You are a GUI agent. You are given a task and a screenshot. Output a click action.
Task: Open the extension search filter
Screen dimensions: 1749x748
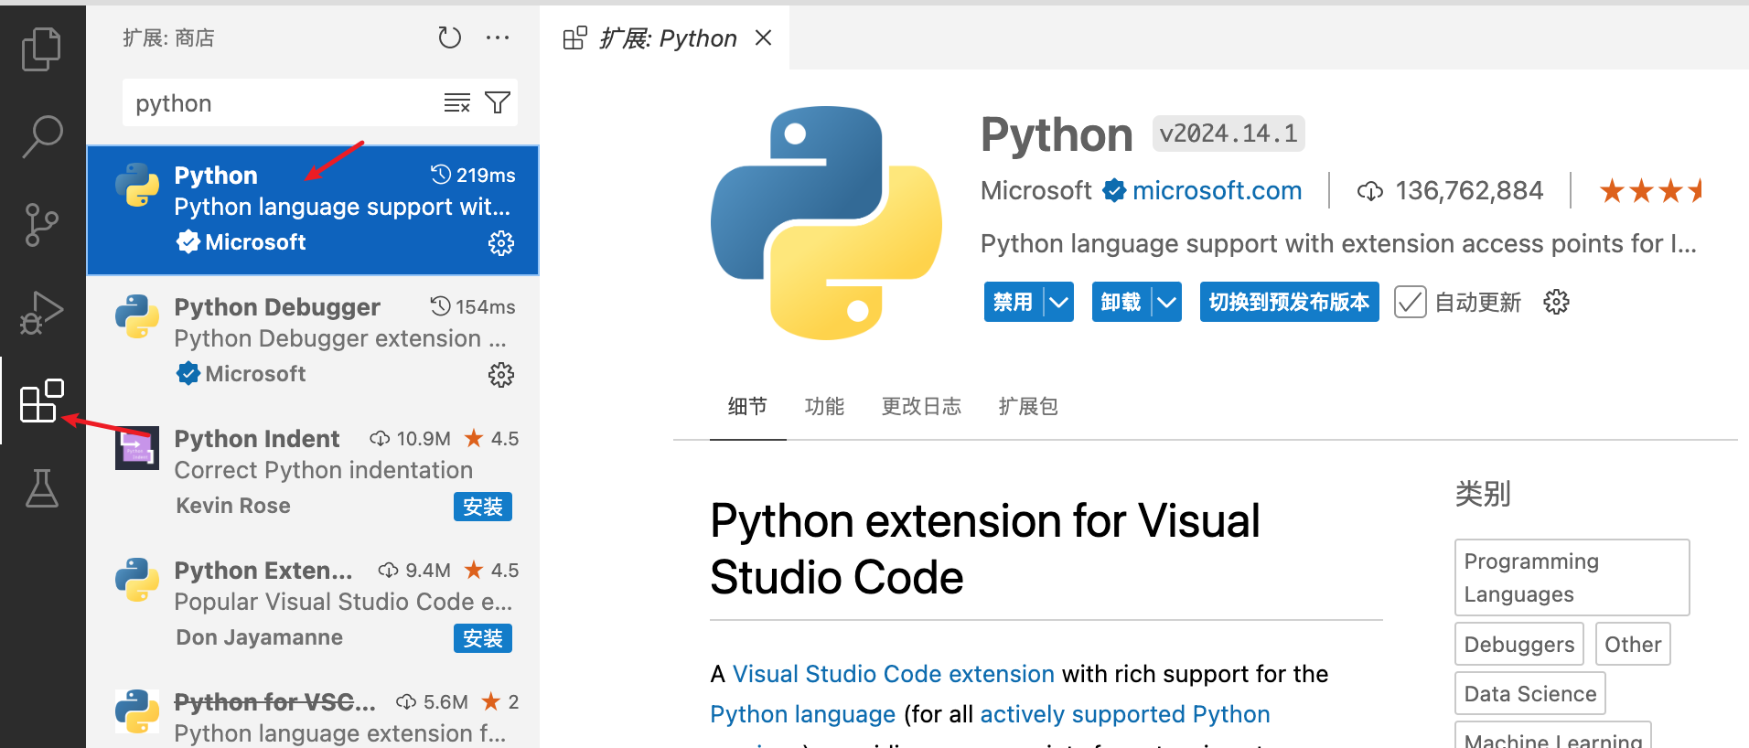[498, 102]
